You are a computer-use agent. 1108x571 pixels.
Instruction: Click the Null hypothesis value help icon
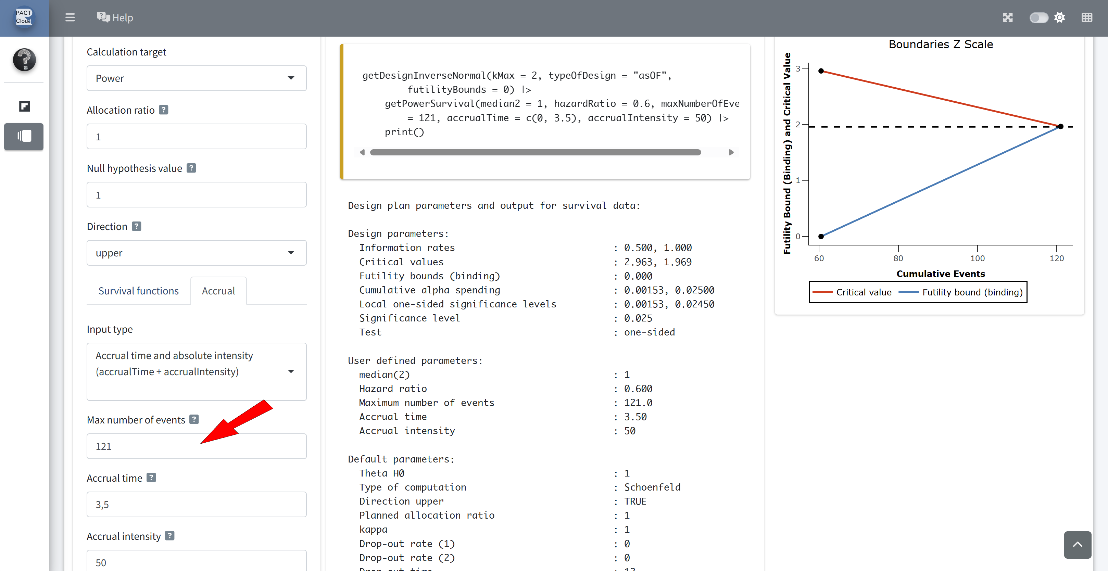(191, 168)
